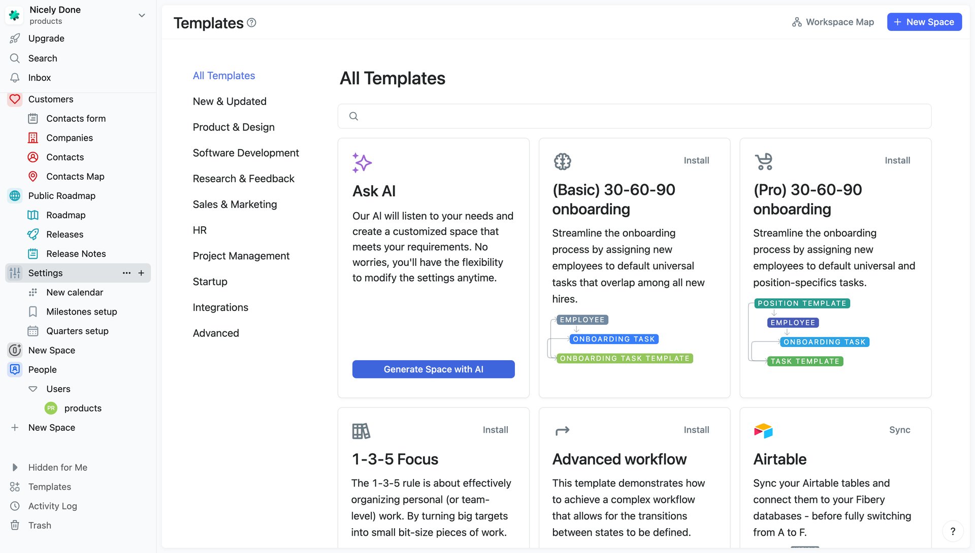Click Generate Space with AI
Image resolution: width=975 pixels, height=553 pixels.
pyautogui.click(x=433, y=369)
